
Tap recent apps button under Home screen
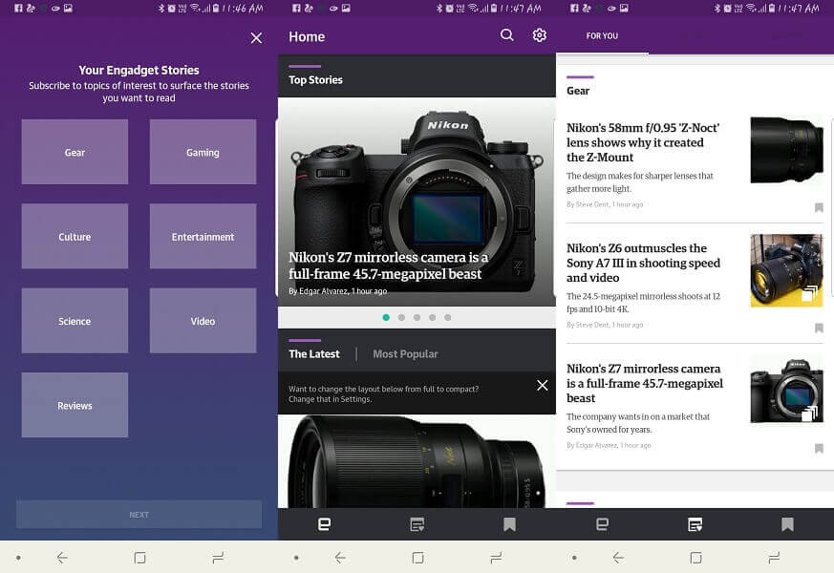pos(496,558)
